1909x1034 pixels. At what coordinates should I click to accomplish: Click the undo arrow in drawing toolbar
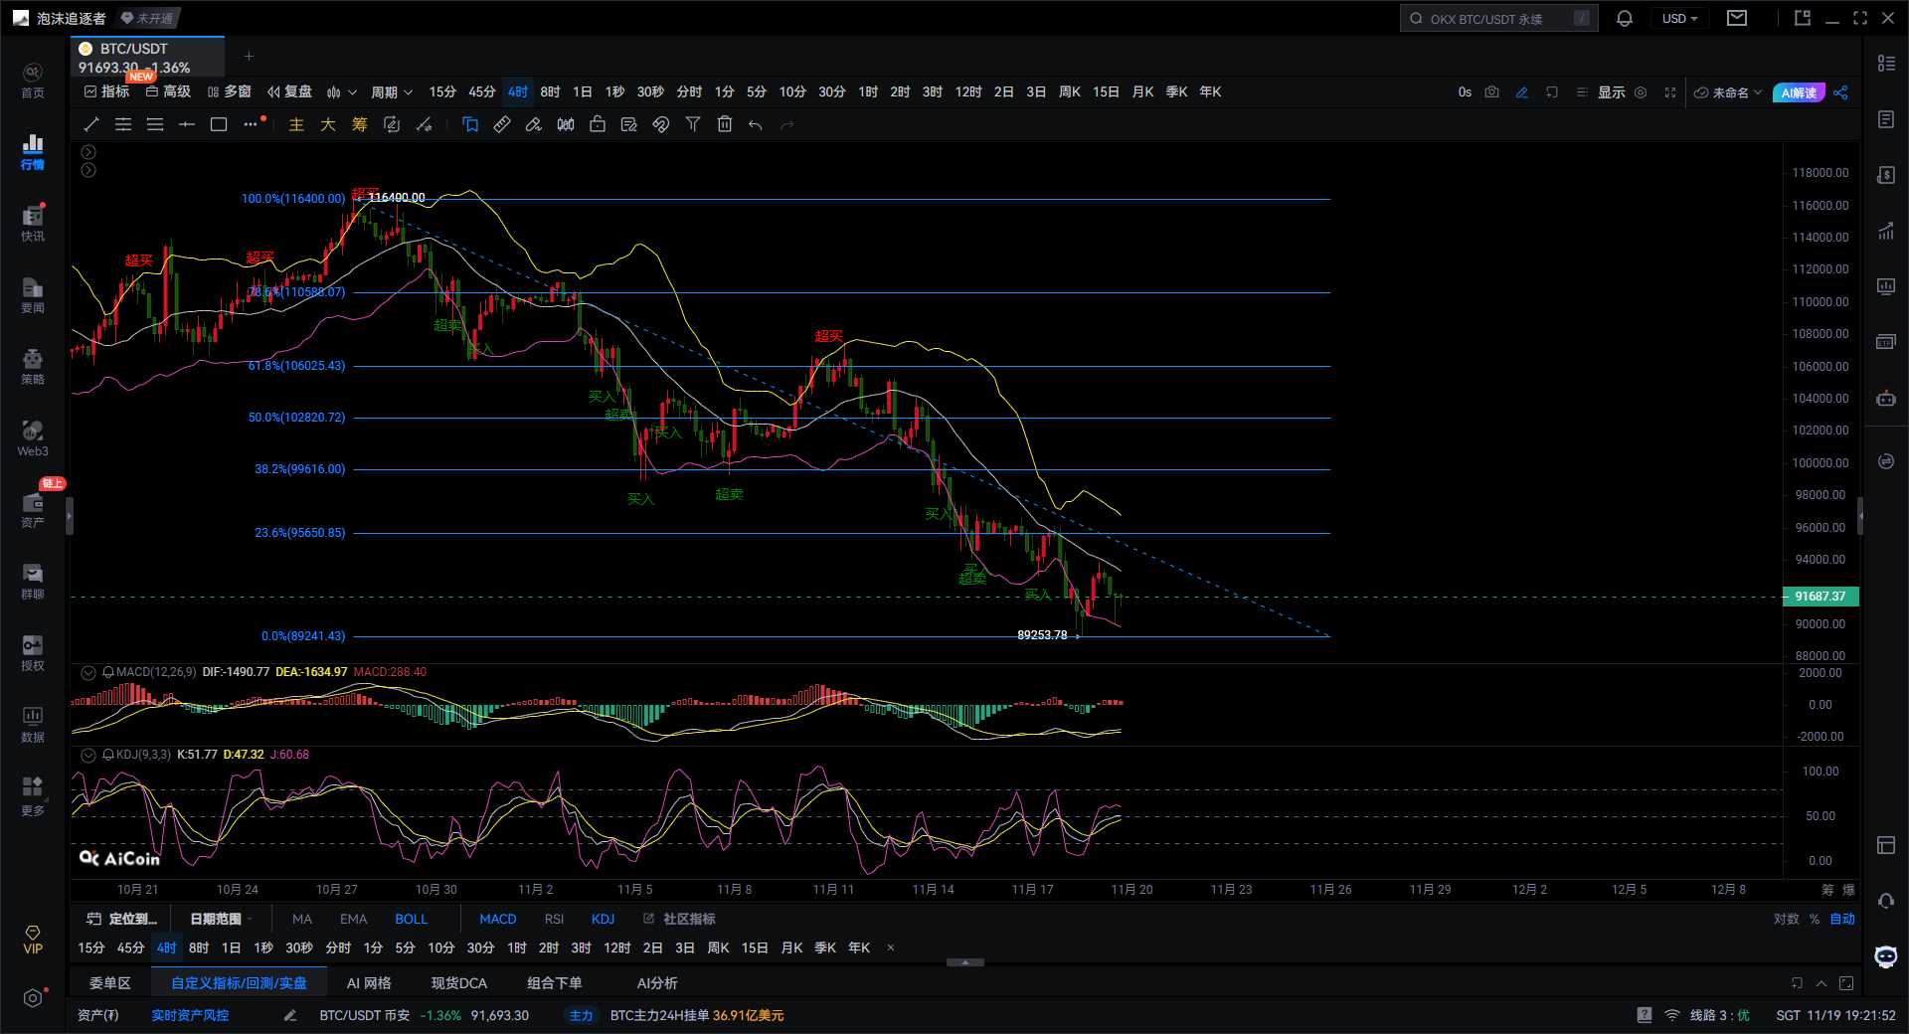[756, 124]
